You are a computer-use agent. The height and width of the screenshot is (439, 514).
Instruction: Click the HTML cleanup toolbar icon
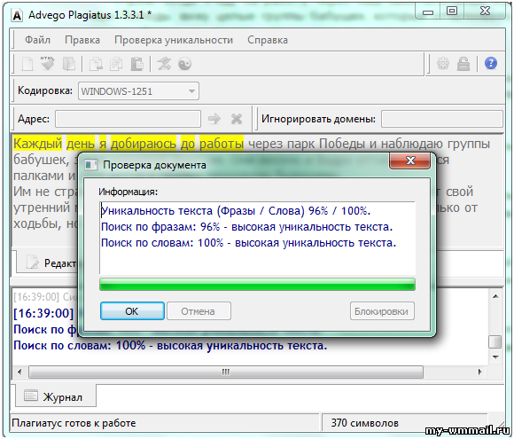[48, 64]
